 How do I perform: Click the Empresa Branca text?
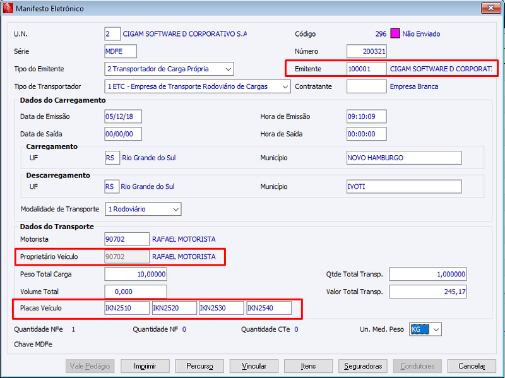pos(414,86)
